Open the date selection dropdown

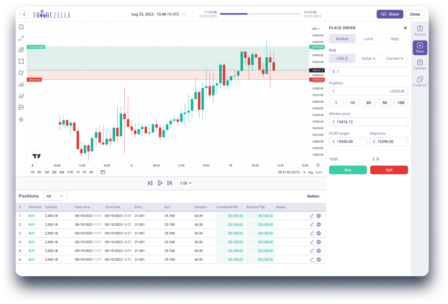tap(158, 14)
